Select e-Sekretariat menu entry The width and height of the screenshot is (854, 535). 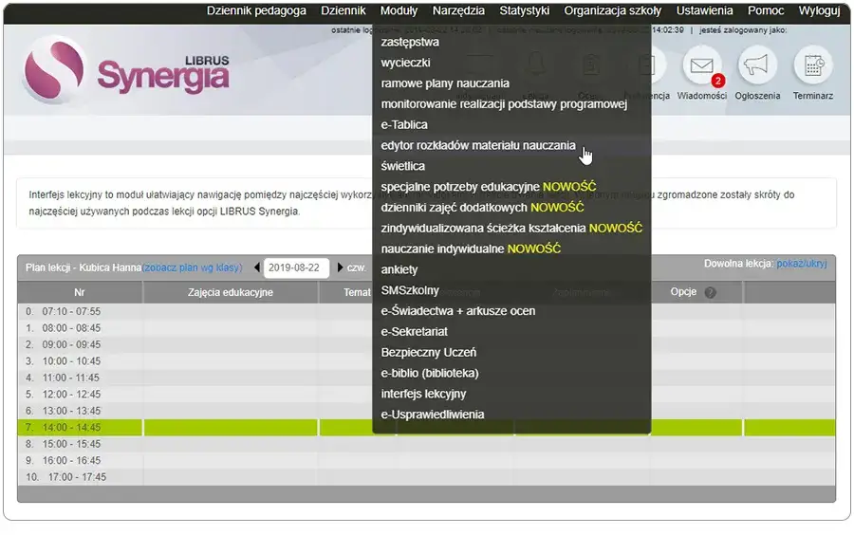[x=414, y=331]
